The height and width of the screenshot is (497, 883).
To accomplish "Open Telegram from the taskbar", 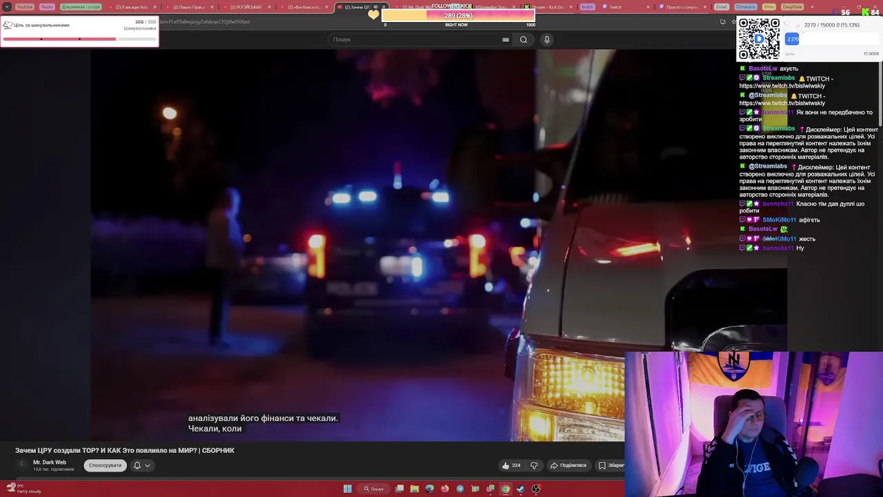I will [x=460, y=489].
